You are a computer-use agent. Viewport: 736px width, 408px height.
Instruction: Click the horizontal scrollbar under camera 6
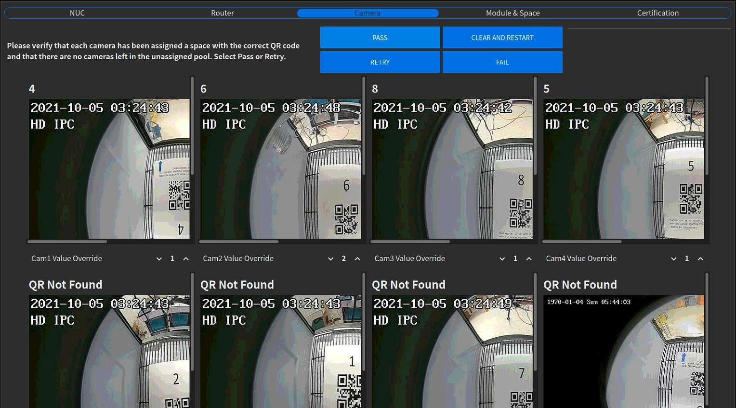pos(239,241)
